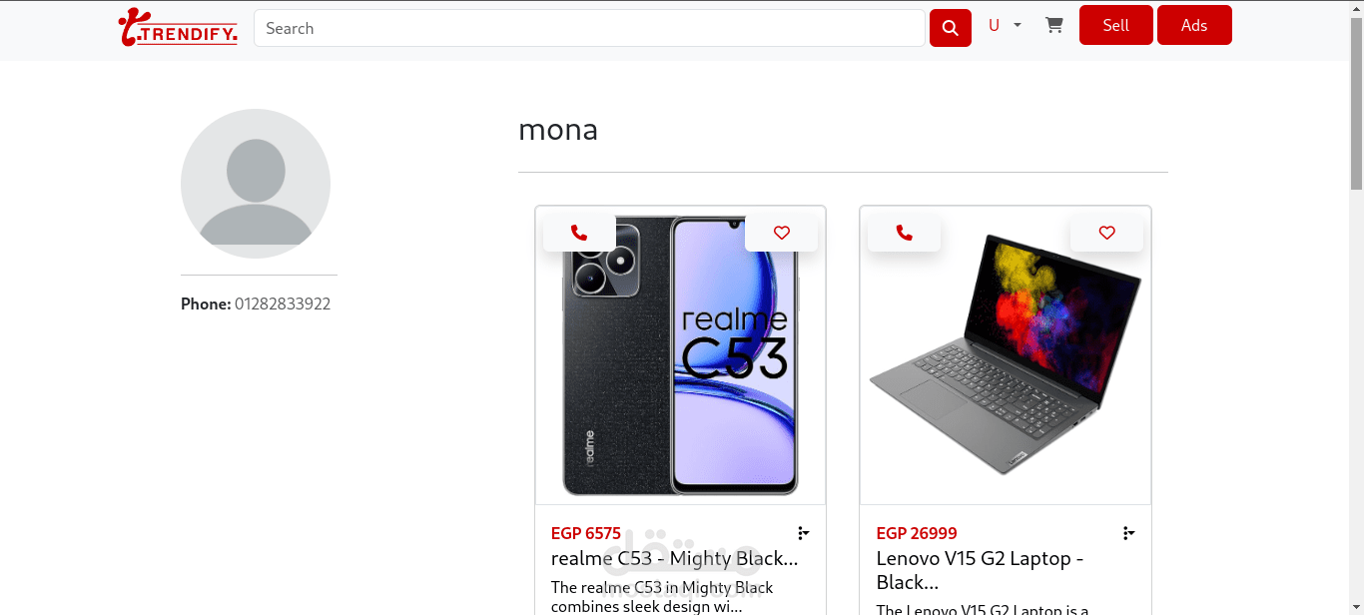1364x615 pixels.
Task: Open the Lenovo V15 G2 laptop image
Action: (1006, 355)
